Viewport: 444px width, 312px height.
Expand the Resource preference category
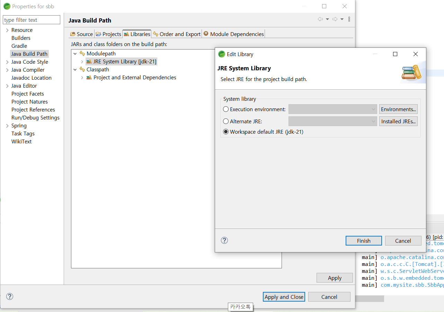(7, 30)
